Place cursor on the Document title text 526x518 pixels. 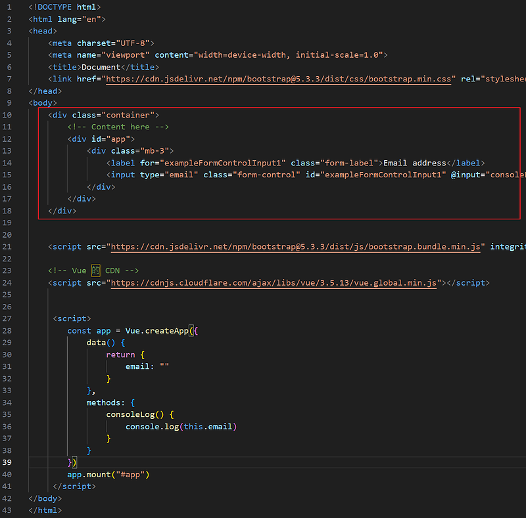click(x=100, y=67)
